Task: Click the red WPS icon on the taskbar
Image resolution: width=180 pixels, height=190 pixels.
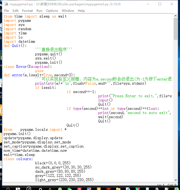Action: tap(109, 189)
